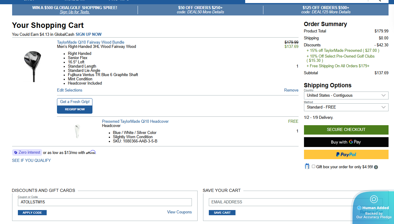Screen dimensions: 394x224
Task: Click the search magnifier icon
Action: coord(378,1)
